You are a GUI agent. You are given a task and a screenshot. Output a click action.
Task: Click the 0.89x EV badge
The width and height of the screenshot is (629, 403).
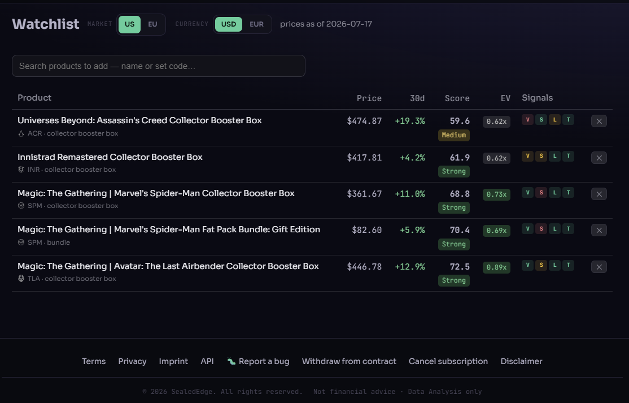click(497, 267)
